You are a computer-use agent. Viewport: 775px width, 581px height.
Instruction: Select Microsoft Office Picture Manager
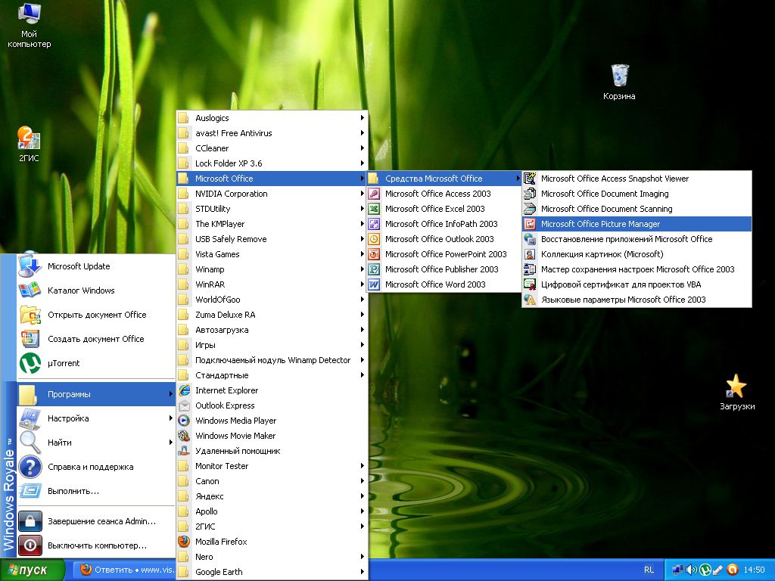(600, 224)
